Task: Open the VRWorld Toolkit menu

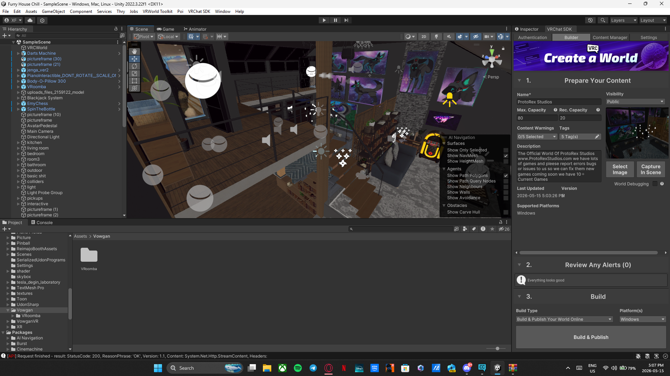Action: [x=157, y=11]
